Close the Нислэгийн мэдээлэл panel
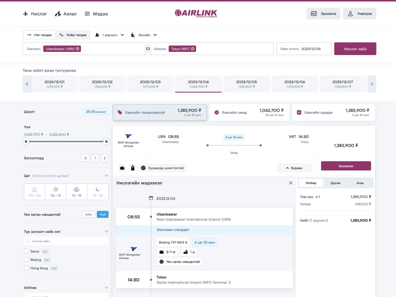This screenshot has width=396, height=297. (291, 183)
